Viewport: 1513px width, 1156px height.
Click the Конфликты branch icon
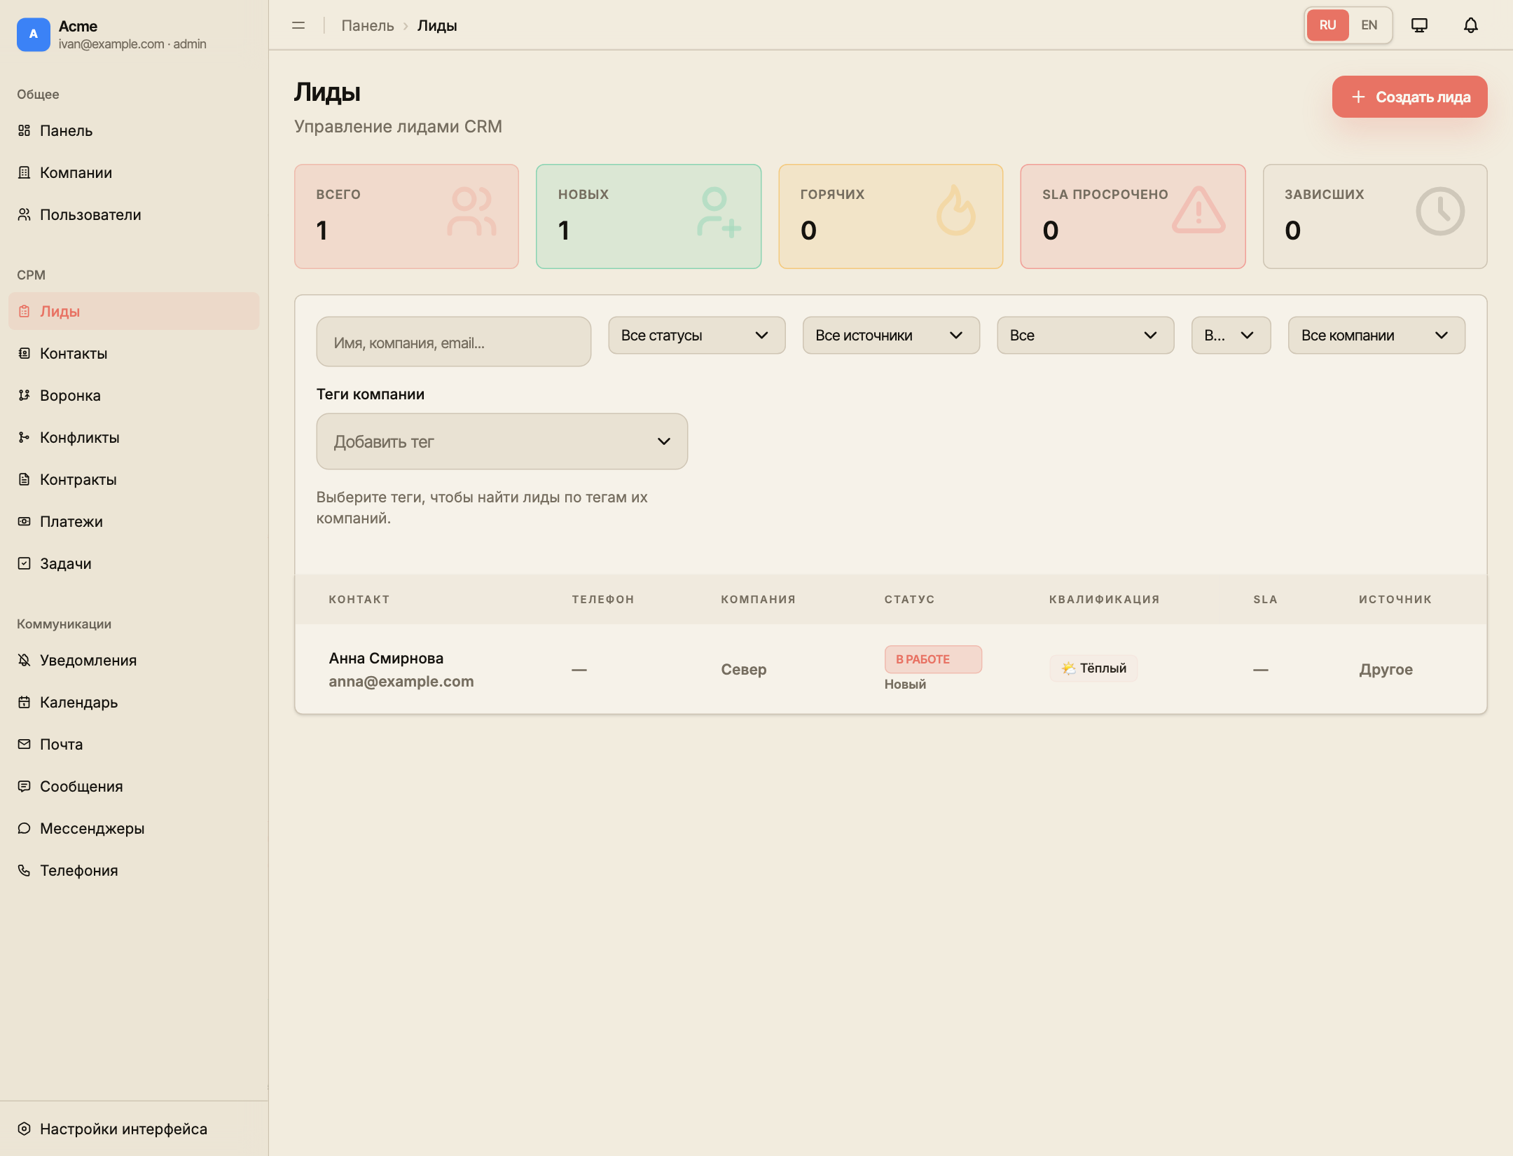[24, 437]
